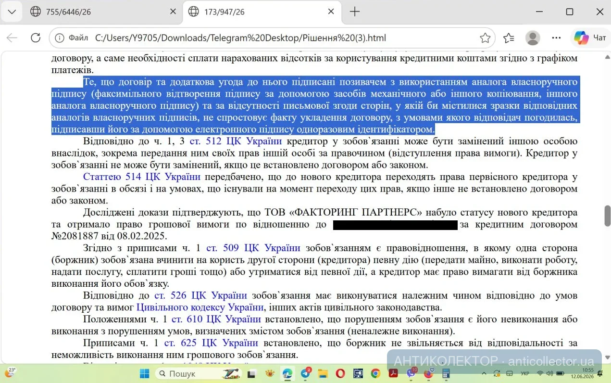Show hidden tray icons chevron
Viewport: 611px width, 383px height.
484,373
